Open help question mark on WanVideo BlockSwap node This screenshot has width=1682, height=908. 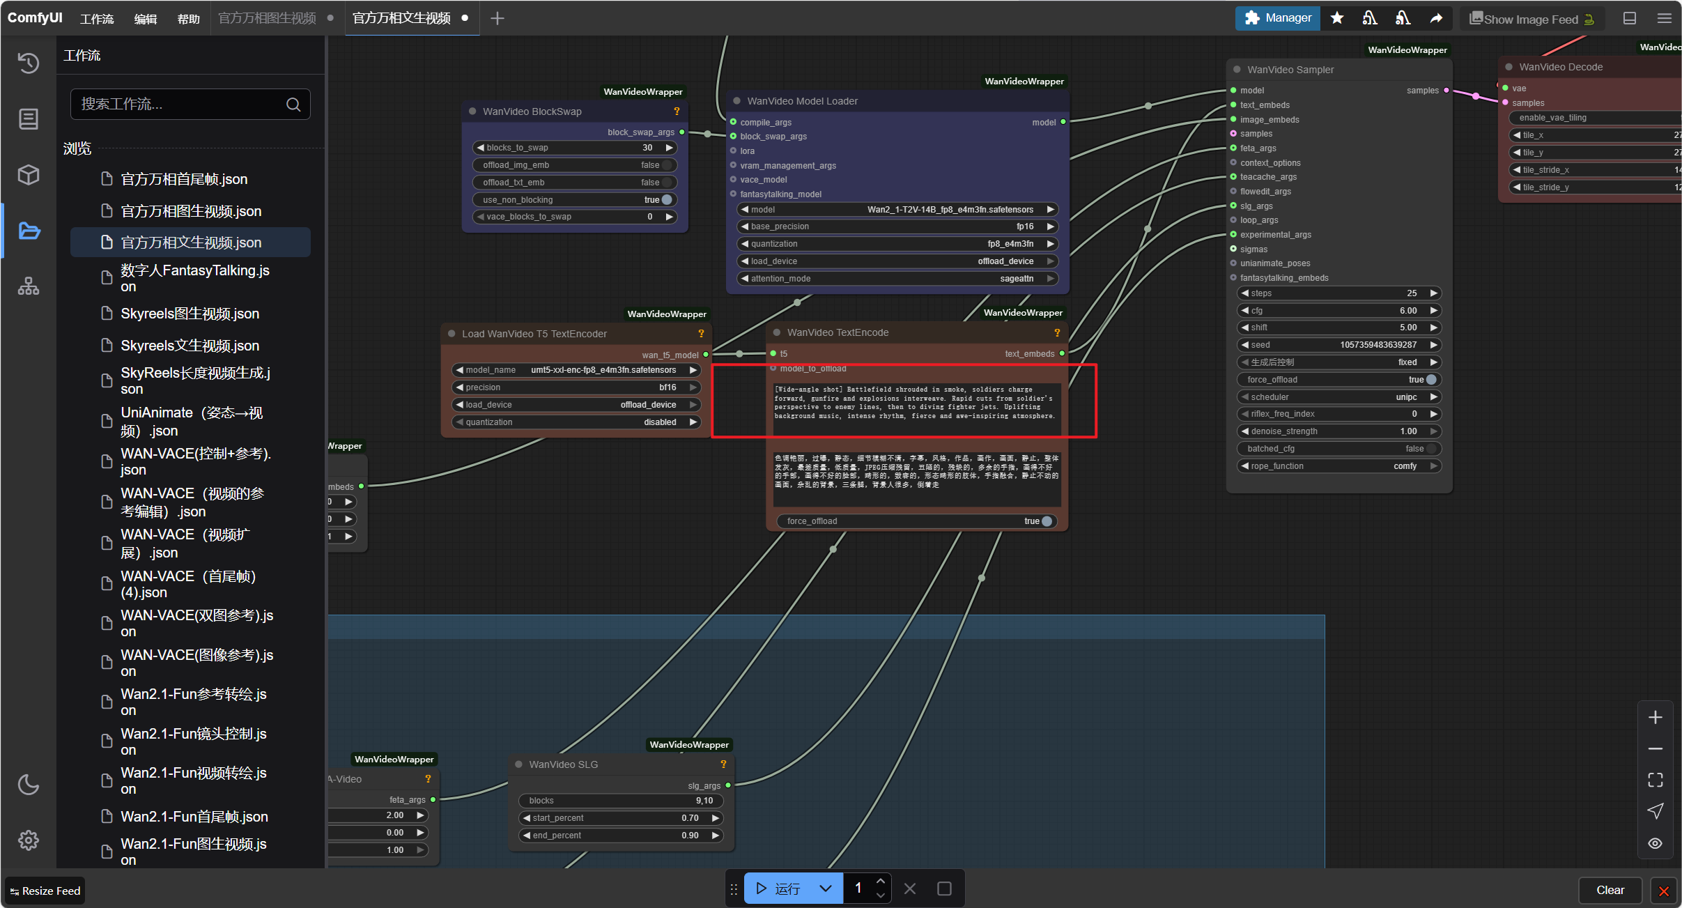click(x=676, y=111)
